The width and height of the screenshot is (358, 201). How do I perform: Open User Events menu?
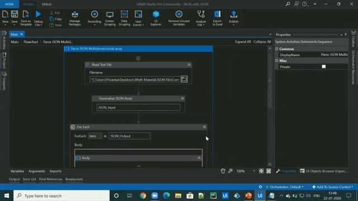(138, 18)
